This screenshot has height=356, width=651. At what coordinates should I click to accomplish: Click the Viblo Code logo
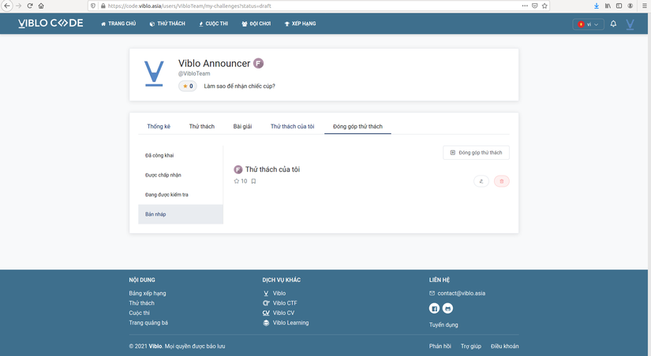[x=51, y=23]
